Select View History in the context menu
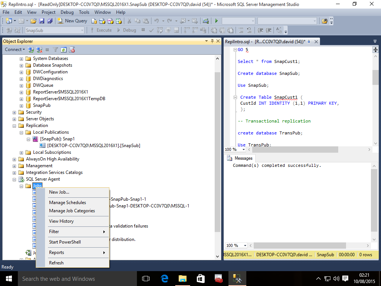Screen dimensions: 381x286 61,221
